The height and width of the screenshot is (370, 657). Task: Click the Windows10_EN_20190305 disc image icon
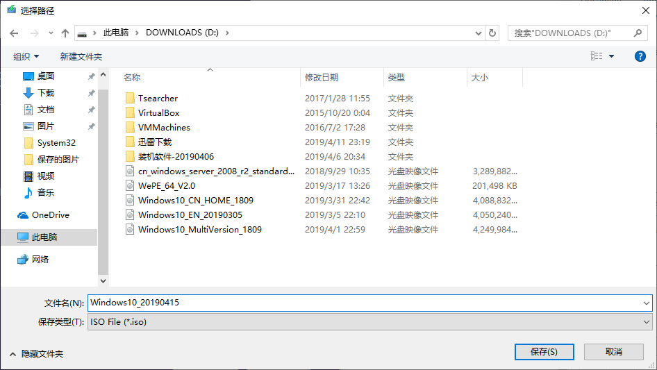[131, 215]
